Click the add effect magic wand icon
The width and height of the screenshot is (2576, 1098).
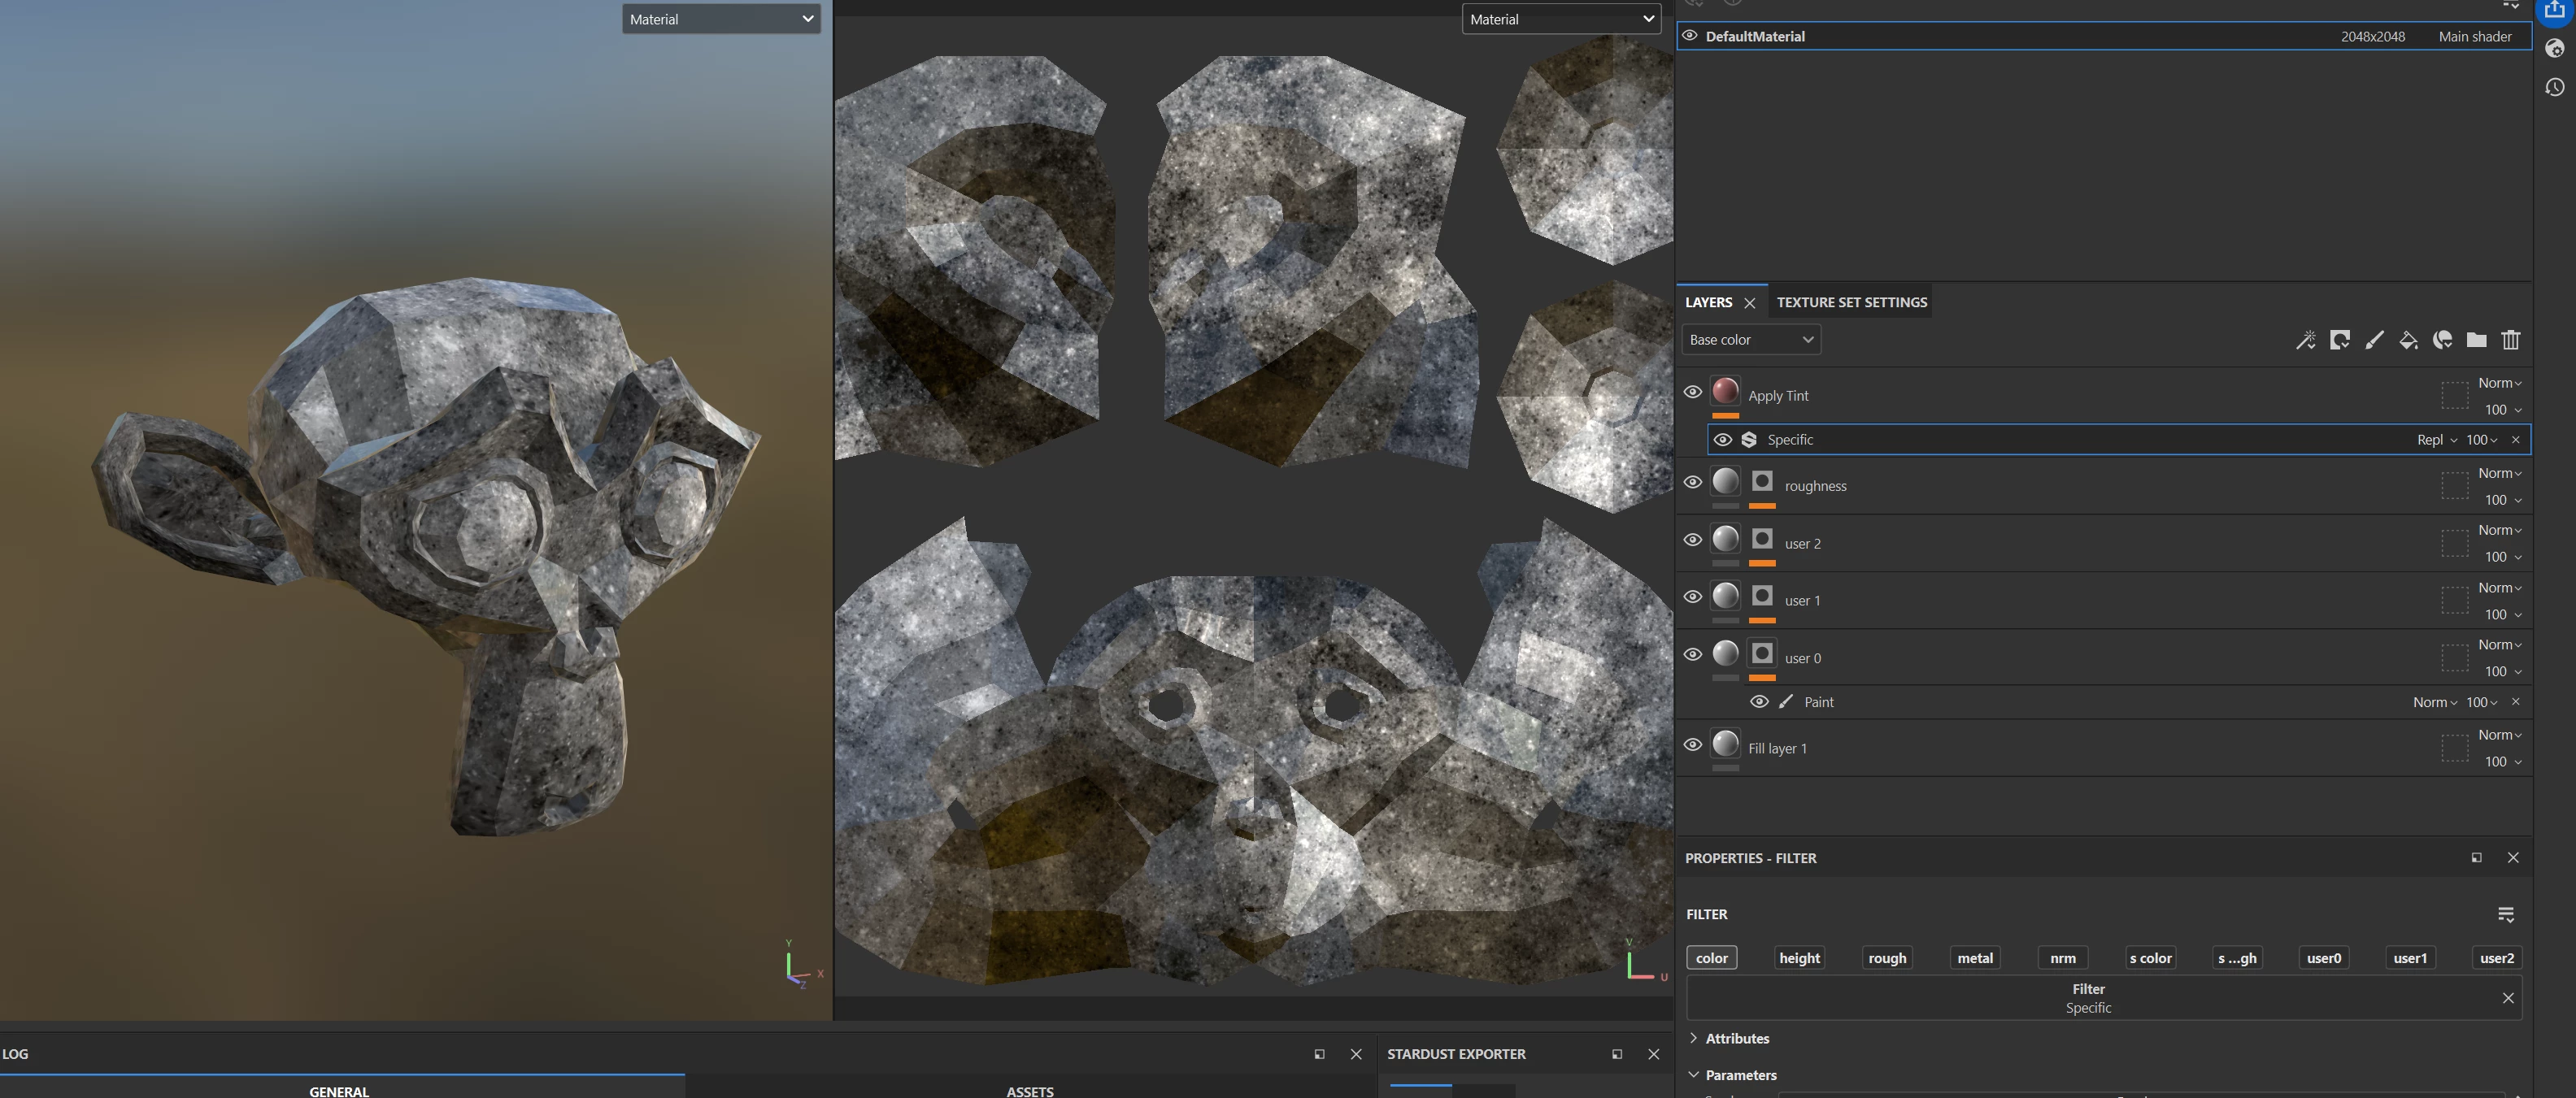pyautogui.click(x=2305, y=341)
